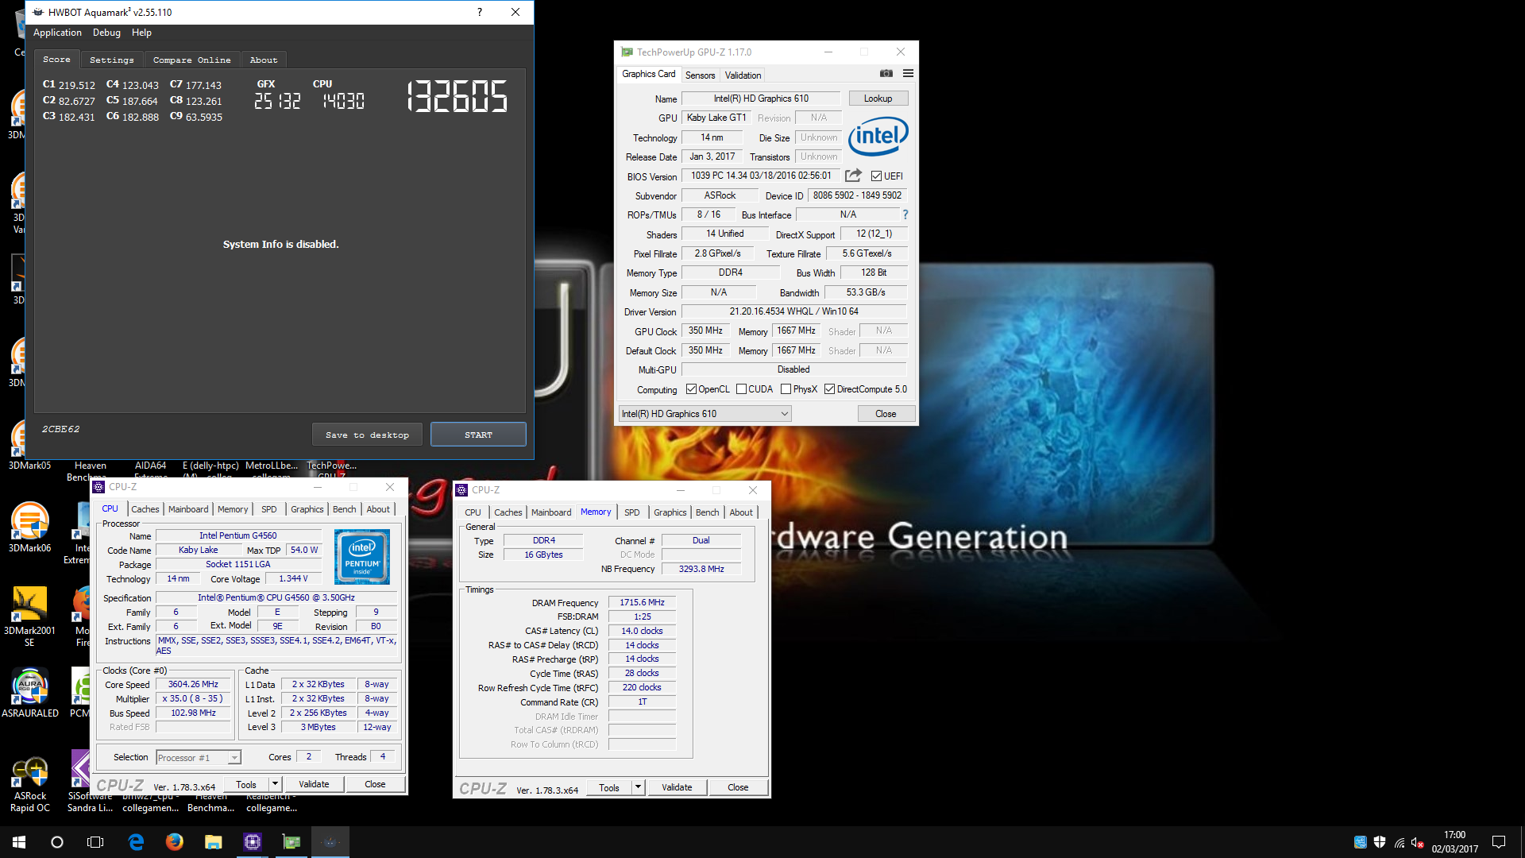Toggle the CUDA checkbox
This screenshot has height=858, width=1525.
click(x=741, y=389)
